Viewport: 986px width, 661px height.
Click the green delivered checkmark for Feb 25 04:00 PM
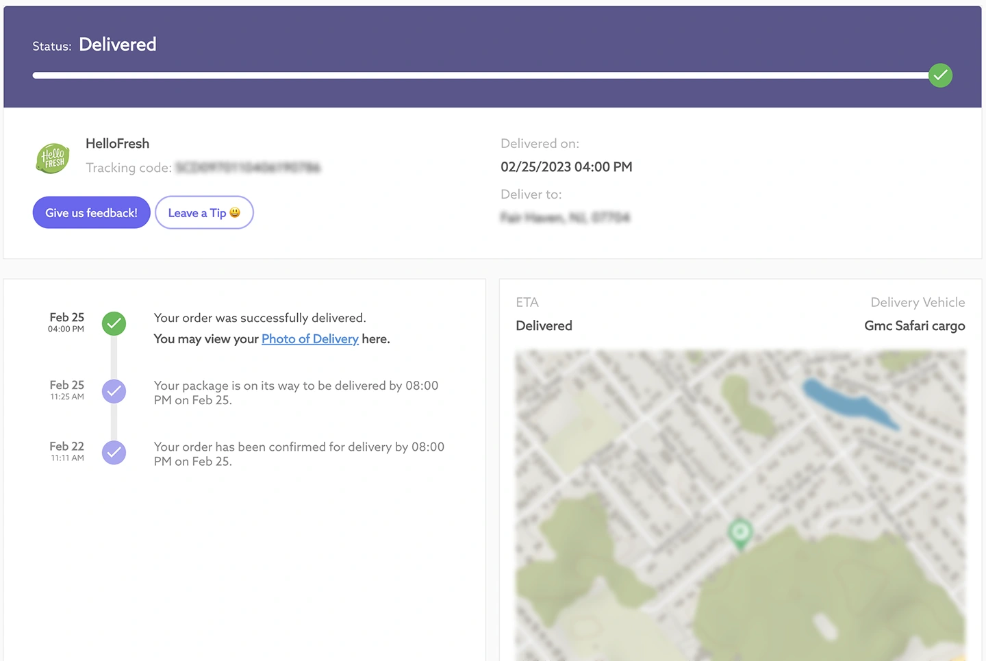click(114, 323)
